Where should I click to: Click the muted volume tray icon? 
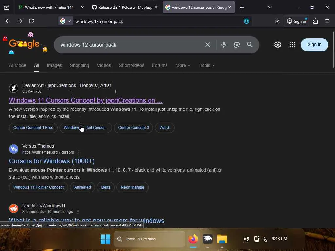pos(265,239)
